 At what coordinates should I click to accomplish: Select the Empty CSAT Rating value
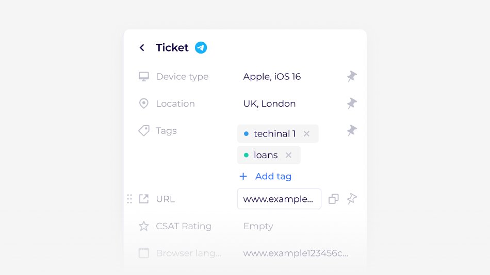pyautogui.click(x=258, y=226)
